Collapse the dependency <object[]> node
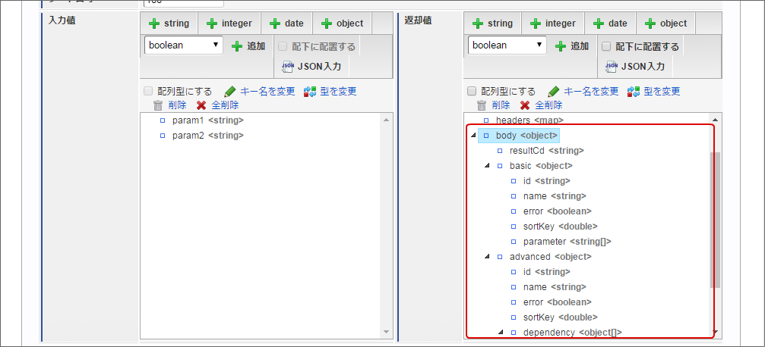 501,332
